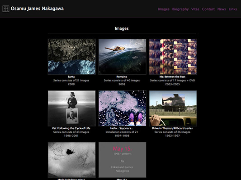The height and width of the screenshot is (180, 241).
Task: Click 'Series consists of 21 images' text
Action: (71, 81)
